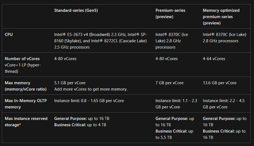Click Add more vCores to get more memory
Viewport: 254px width, 146px height.
(x=91, y=89)
